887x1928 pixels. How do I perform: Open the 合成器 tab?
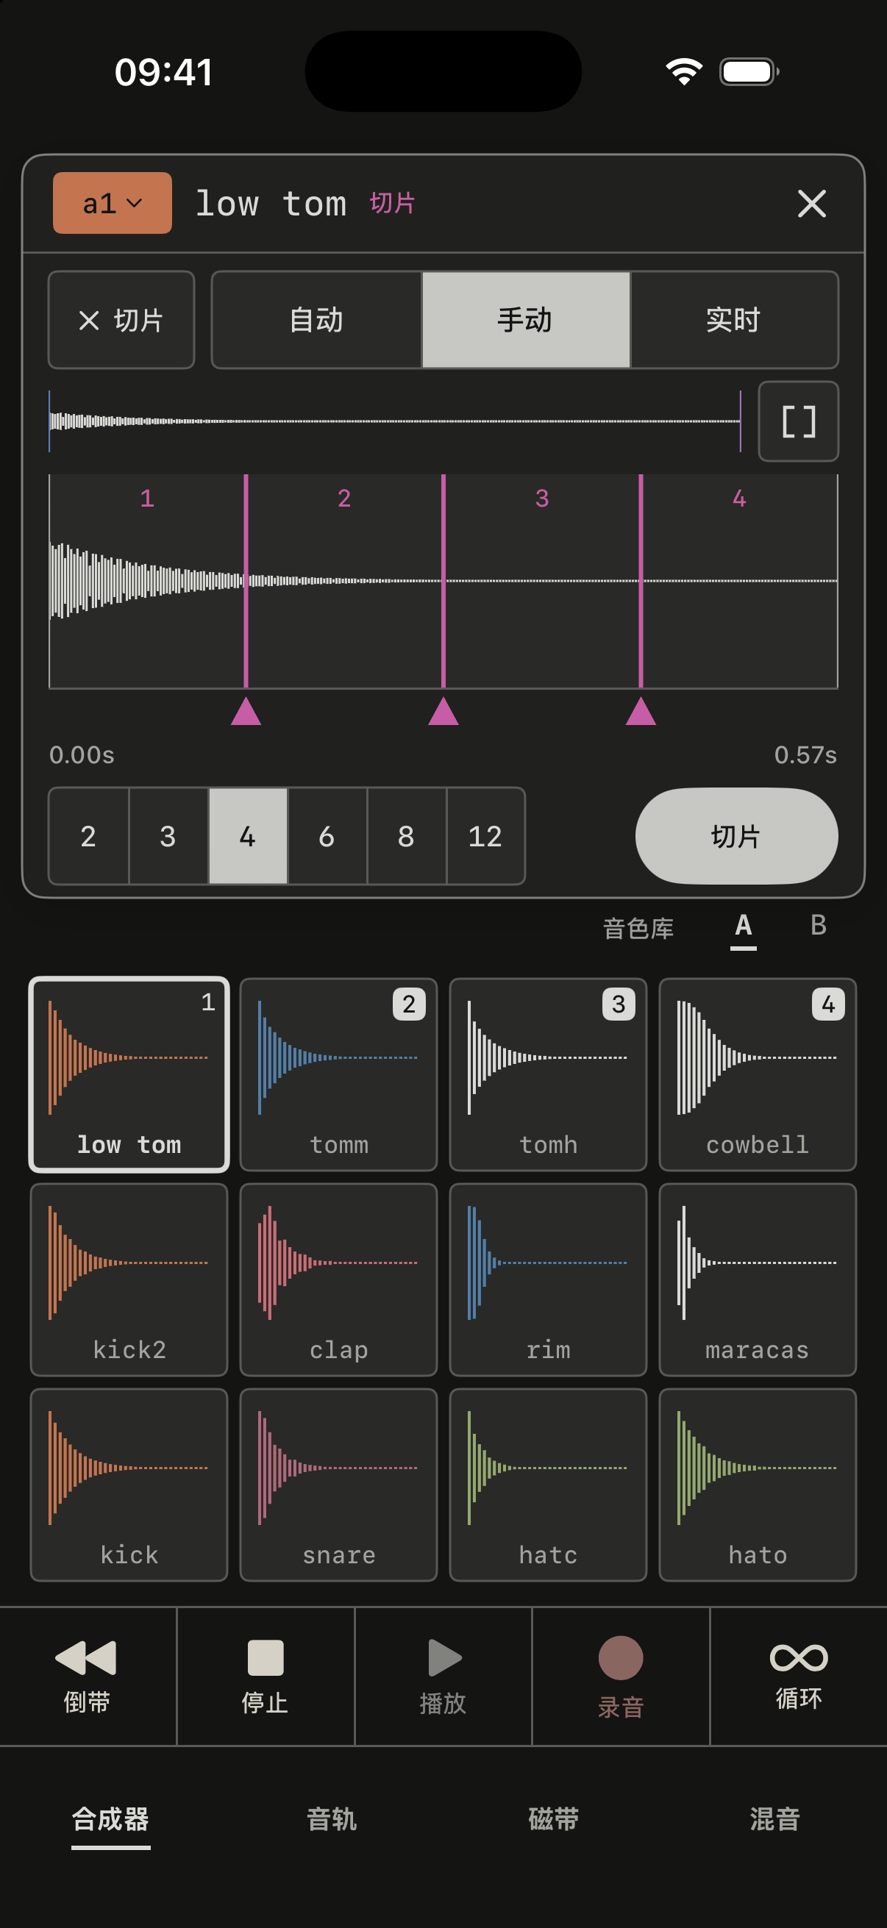point(111,1820)
